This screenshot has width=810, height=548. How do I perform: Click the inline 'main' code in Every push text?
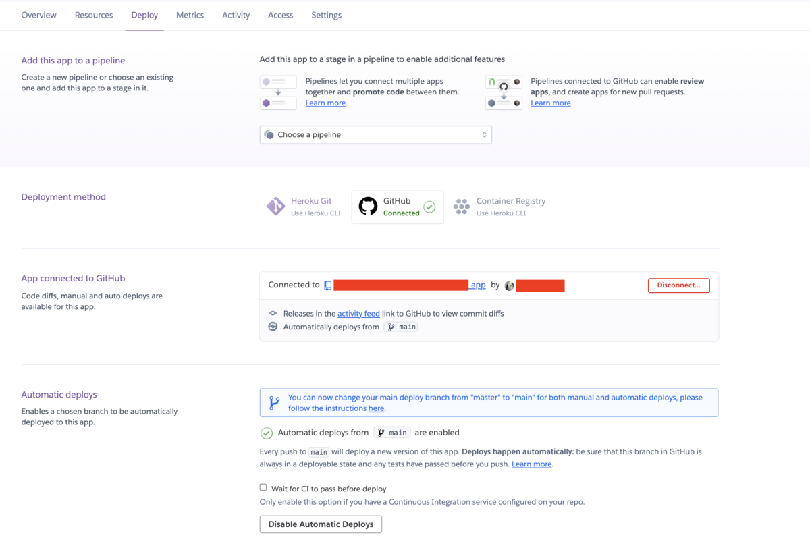[x=319, y=452]
